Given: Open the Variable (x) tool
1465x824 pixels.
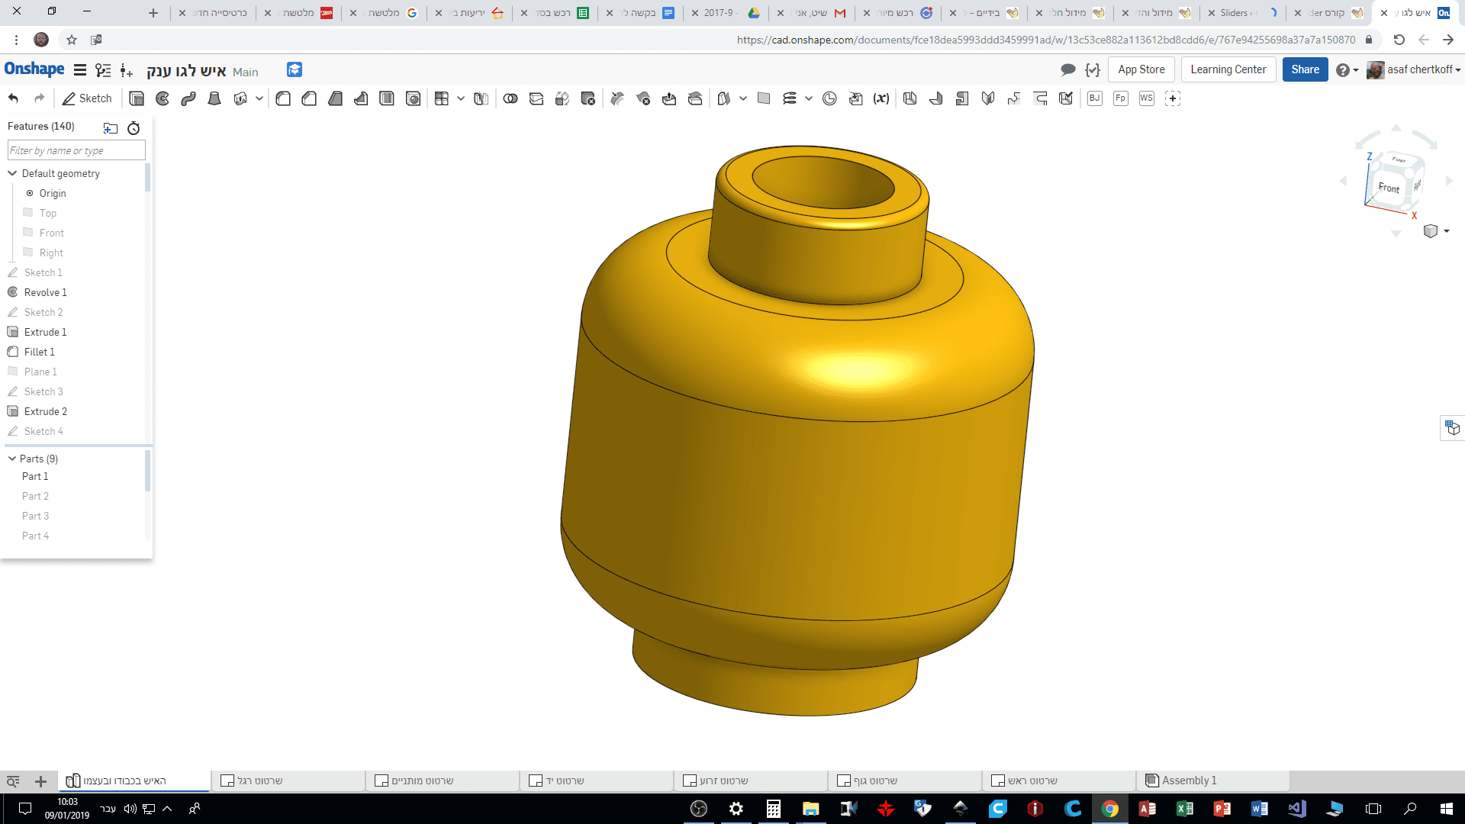Looking at the screenshot, I should (881, 98).
